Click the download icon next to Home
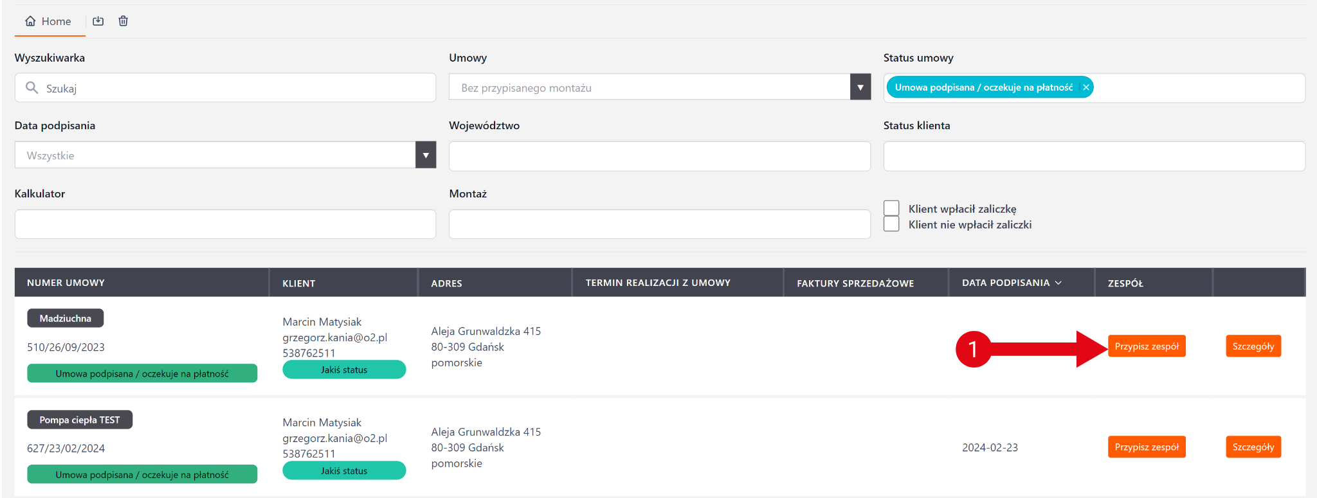Screen dimensions: 1317x498 pyautogui.click(x=98, y=21)
